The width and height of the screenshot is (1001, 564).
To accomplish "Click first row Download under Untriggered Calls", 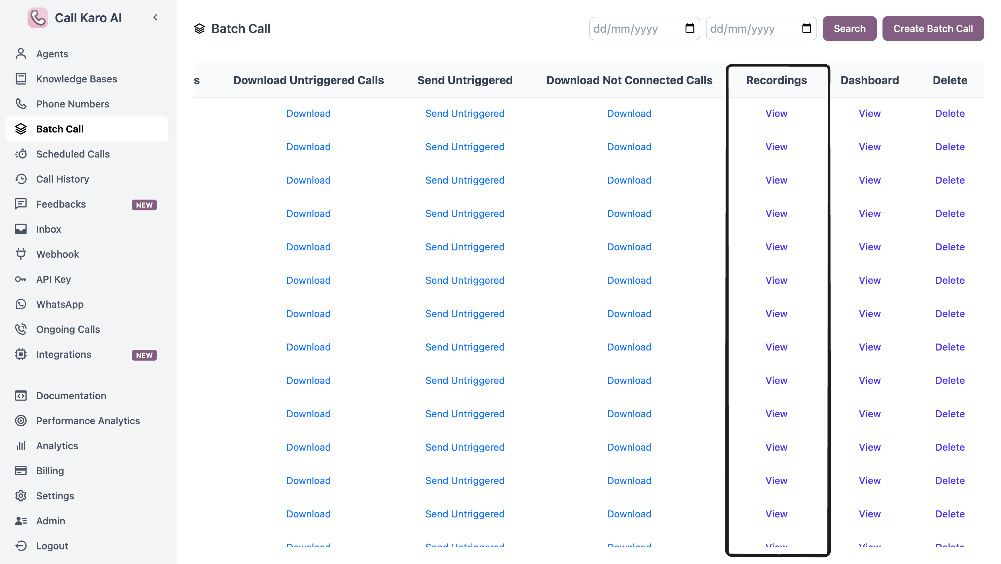I will pos(308,113).
